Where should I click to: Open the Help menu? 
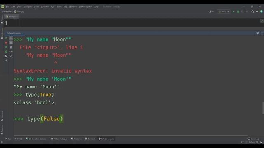pos(96,7)
